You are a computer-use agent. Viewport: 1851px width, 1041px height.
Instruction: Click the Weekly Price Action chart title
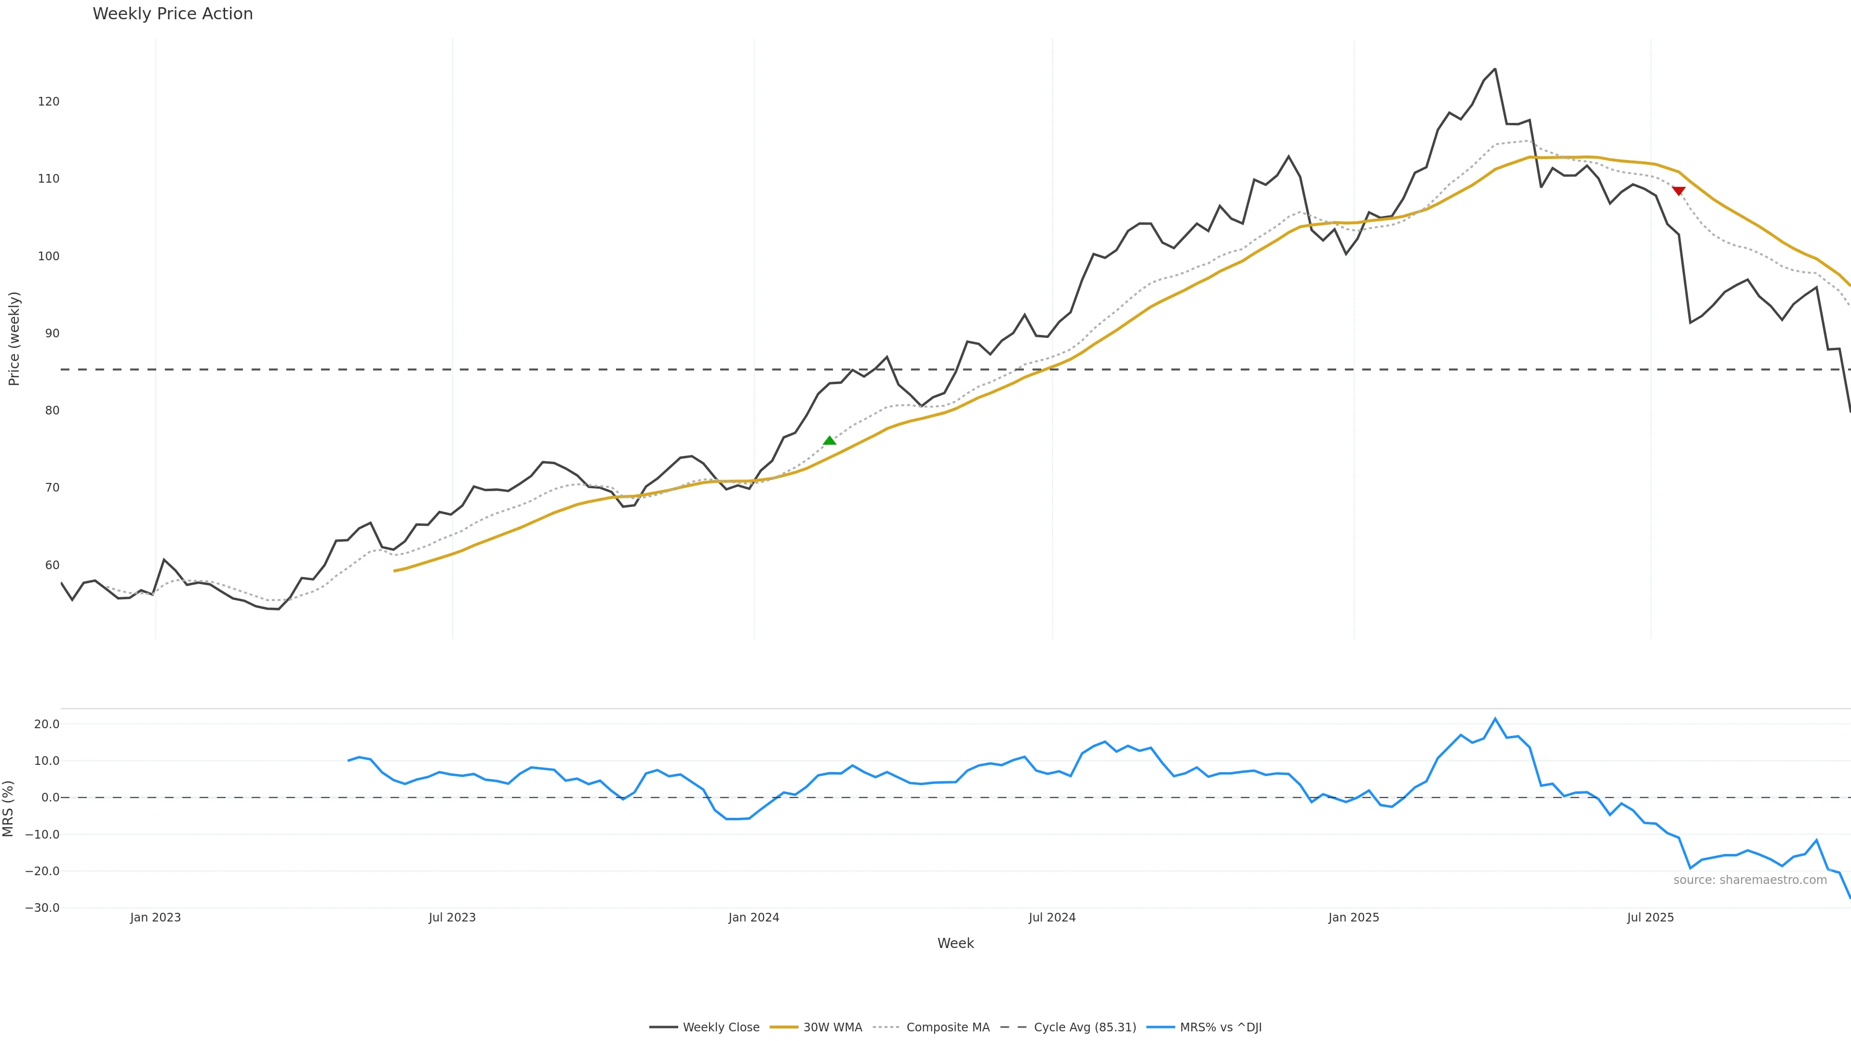173,13
